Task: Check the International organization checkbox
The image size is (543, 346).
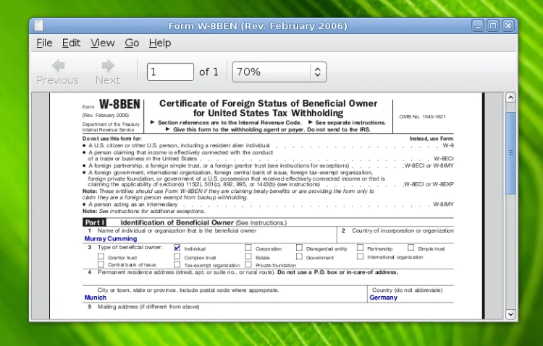Action: (x=360, y=256)
